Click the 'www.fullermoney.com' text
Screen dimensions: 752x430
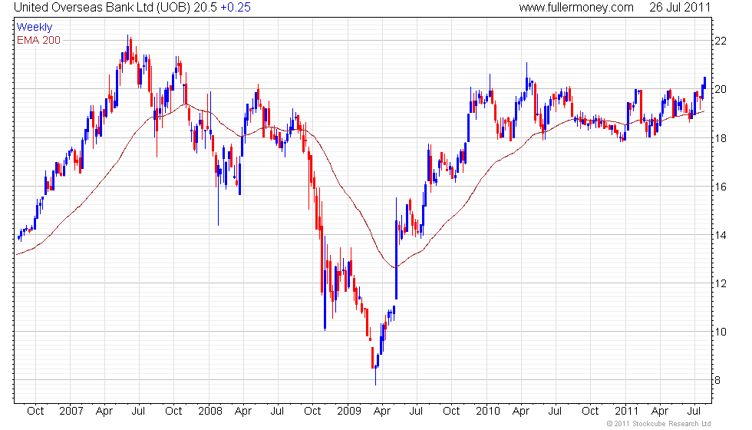[x=576, y=8]
